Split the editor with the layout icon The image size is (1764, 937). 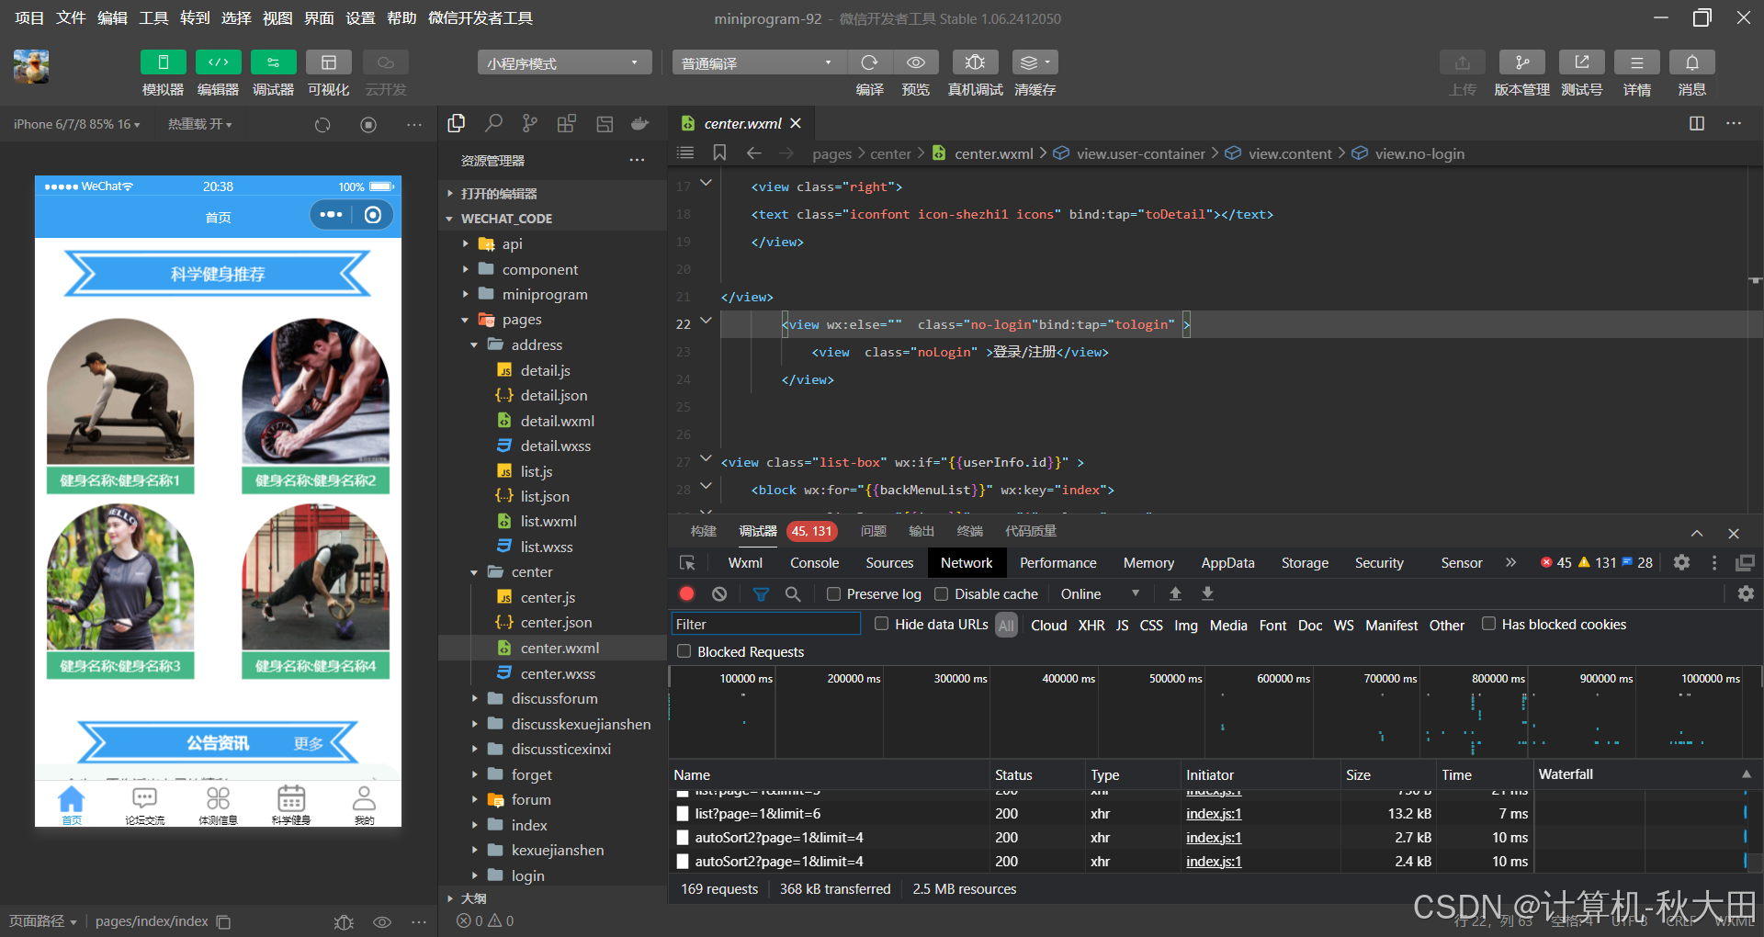tap(1697, 123)
